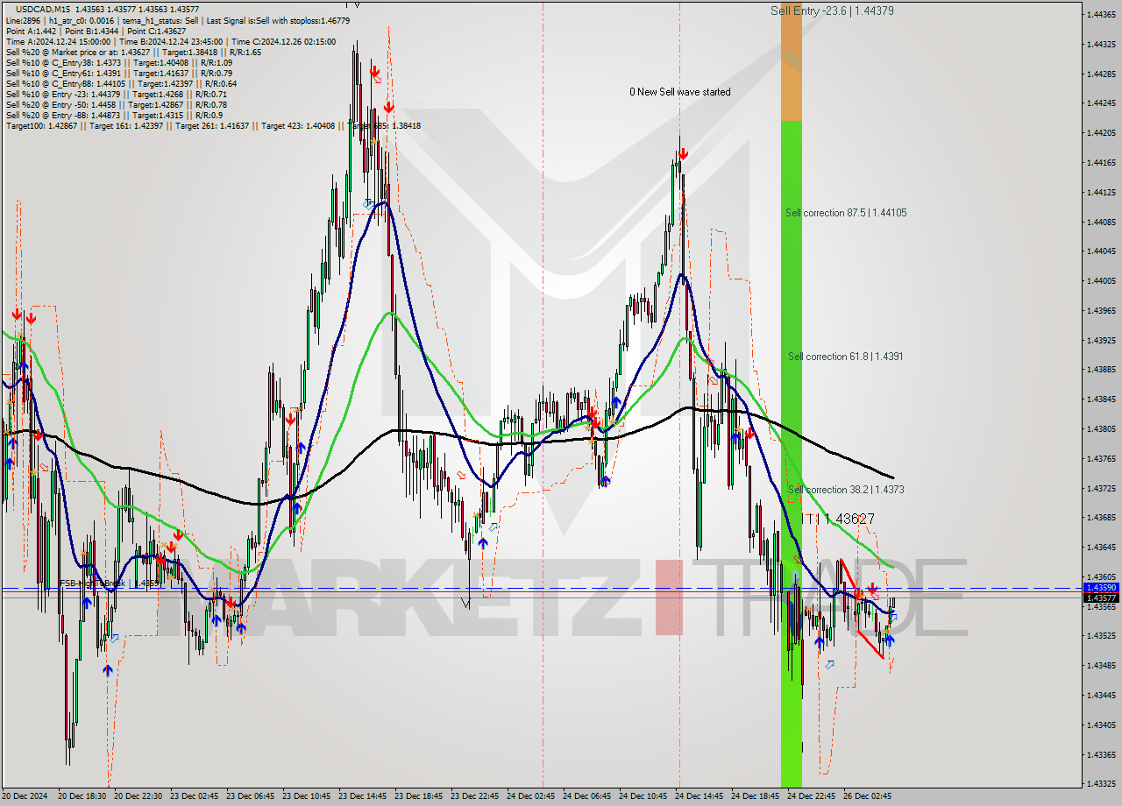The height and width of the screenshot is (806, 1122).
Task: Click the blue 1.43590 price tag on the axis
Action: 1101,588
